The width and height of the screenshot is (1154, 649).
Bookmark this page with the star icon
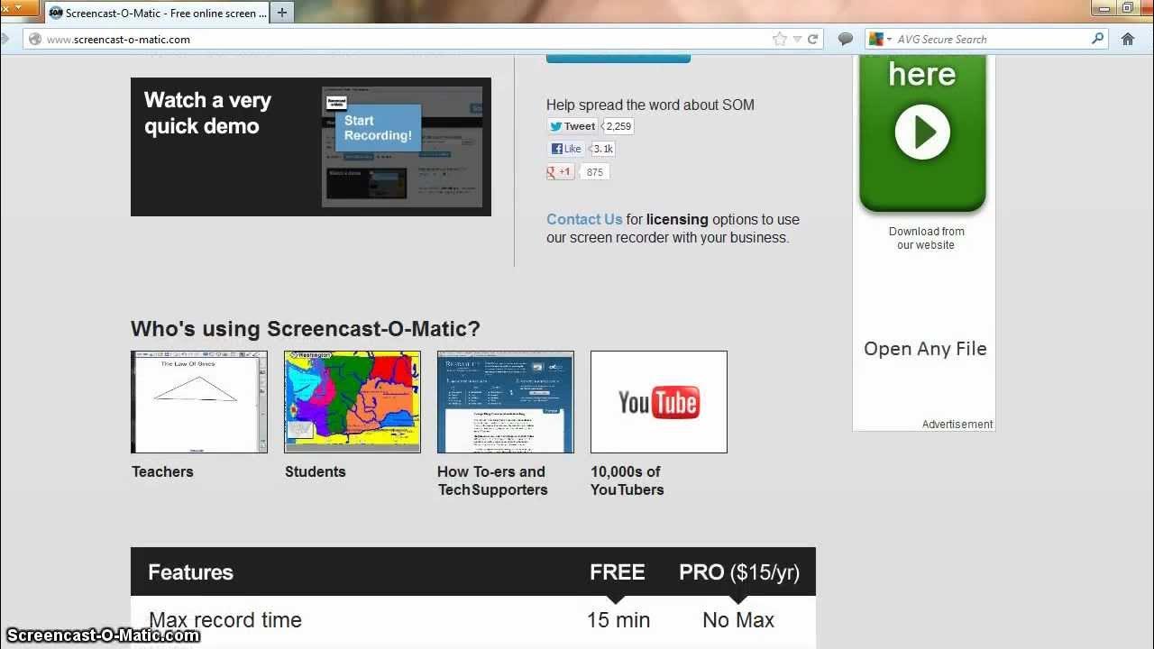(x=779, y=39)
